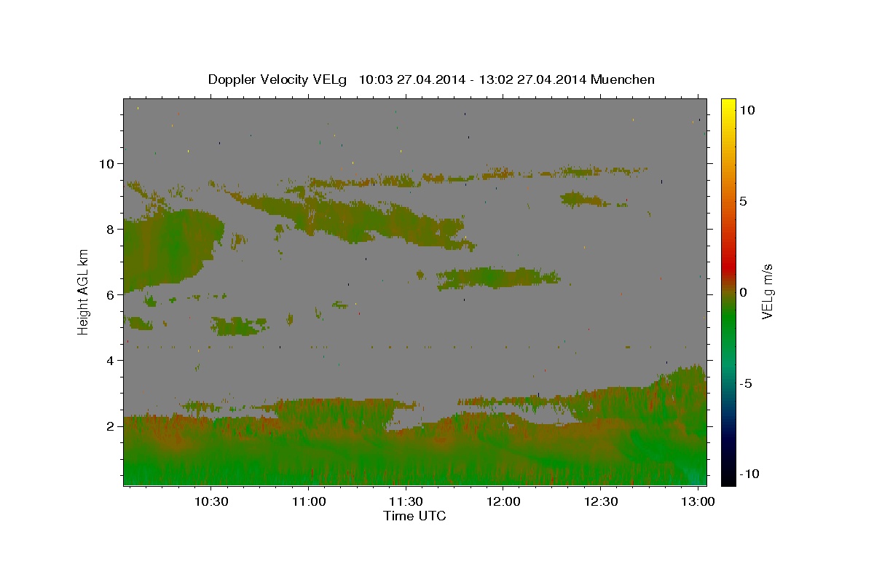The height and width of the screenshot is (583, 874).
Task: Click the colorbar tick label '-5'
Action: 746,383
